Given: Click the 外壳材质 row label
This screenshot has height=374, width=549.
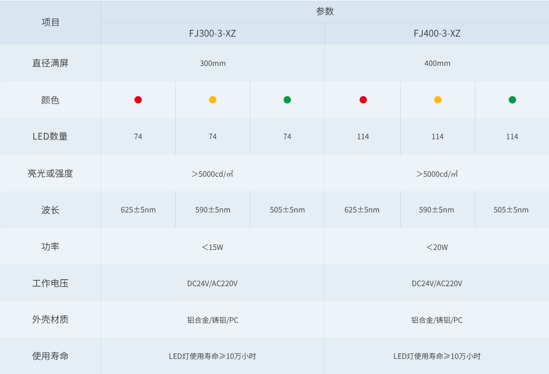Looking at the screenshot, I should pos(50,320).
